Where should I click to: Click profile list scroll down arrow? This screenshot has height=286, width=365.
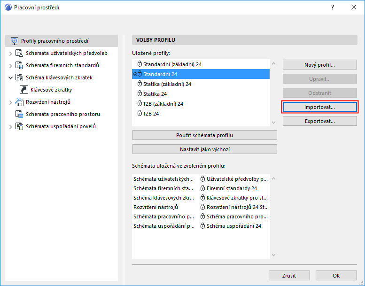coord(274,122)
